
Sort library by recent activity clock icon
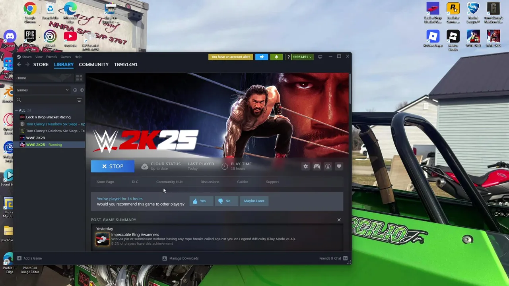coord(75,90)
